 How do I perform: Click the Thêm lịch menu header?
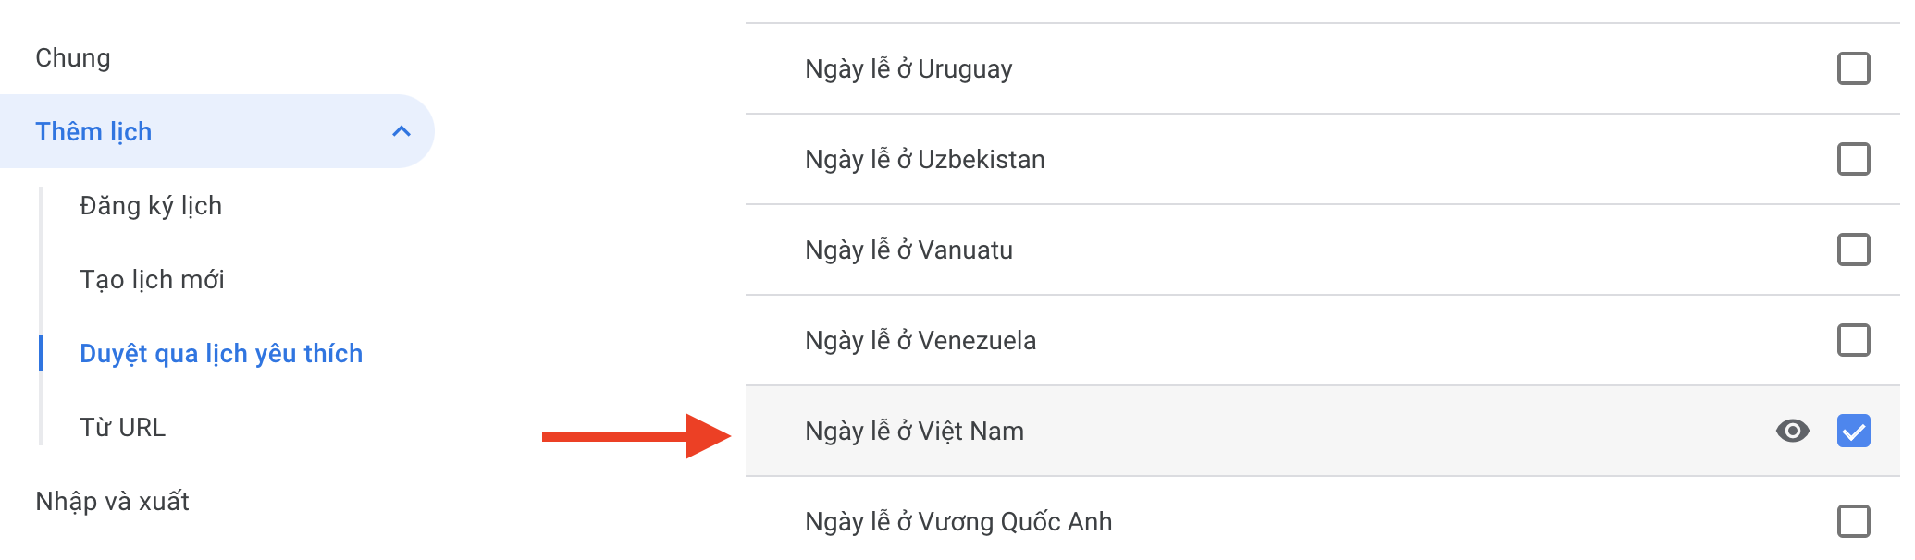tap(93, 132)
